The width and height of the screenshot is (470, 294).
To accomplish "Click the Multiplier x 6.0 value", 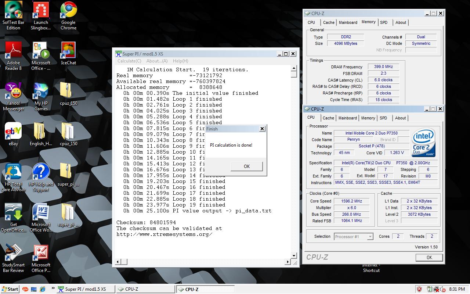I will [351, 208].
